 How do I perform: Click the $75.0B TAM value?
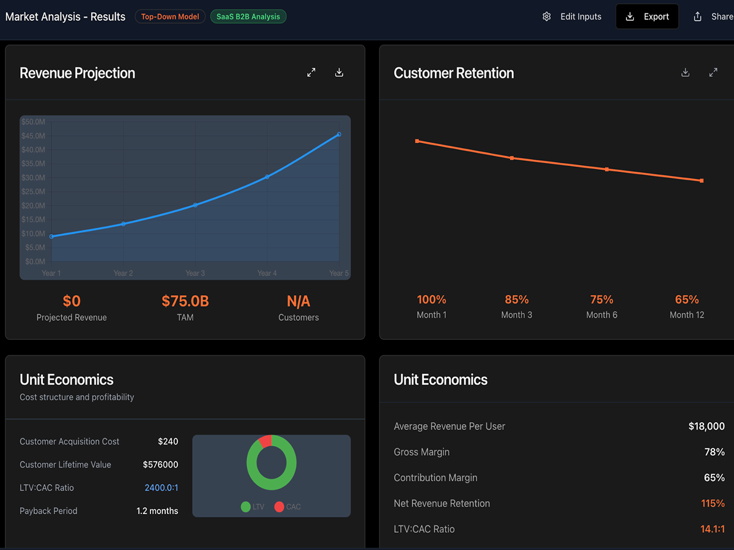(185, 301)
